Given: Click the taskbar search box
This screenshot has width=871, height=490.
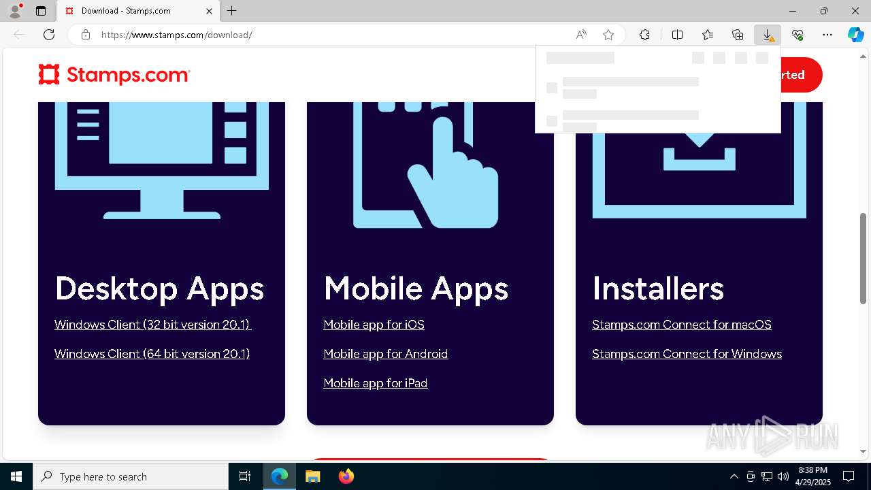Looking at the screenshot, I should [131, 476].
